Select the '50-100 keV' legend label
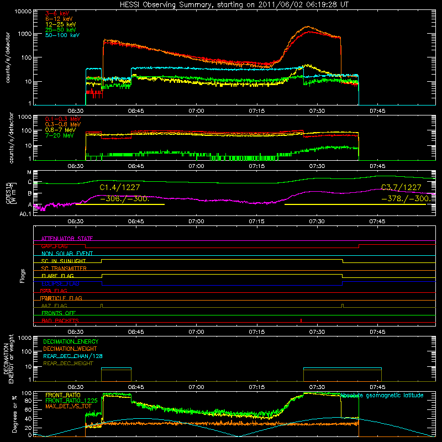This screenshot has width=442, height=442. tap(62, 35)
